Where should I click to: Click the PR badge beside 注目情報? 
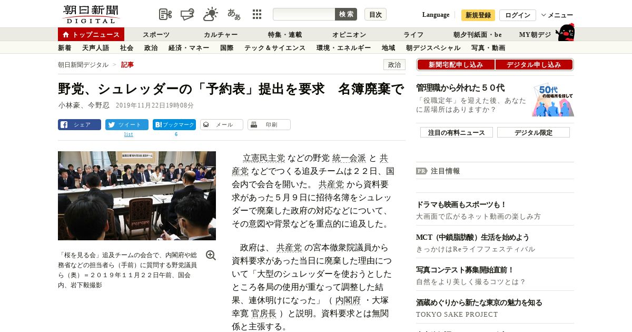pyautogui.click(x=422, y=171)
